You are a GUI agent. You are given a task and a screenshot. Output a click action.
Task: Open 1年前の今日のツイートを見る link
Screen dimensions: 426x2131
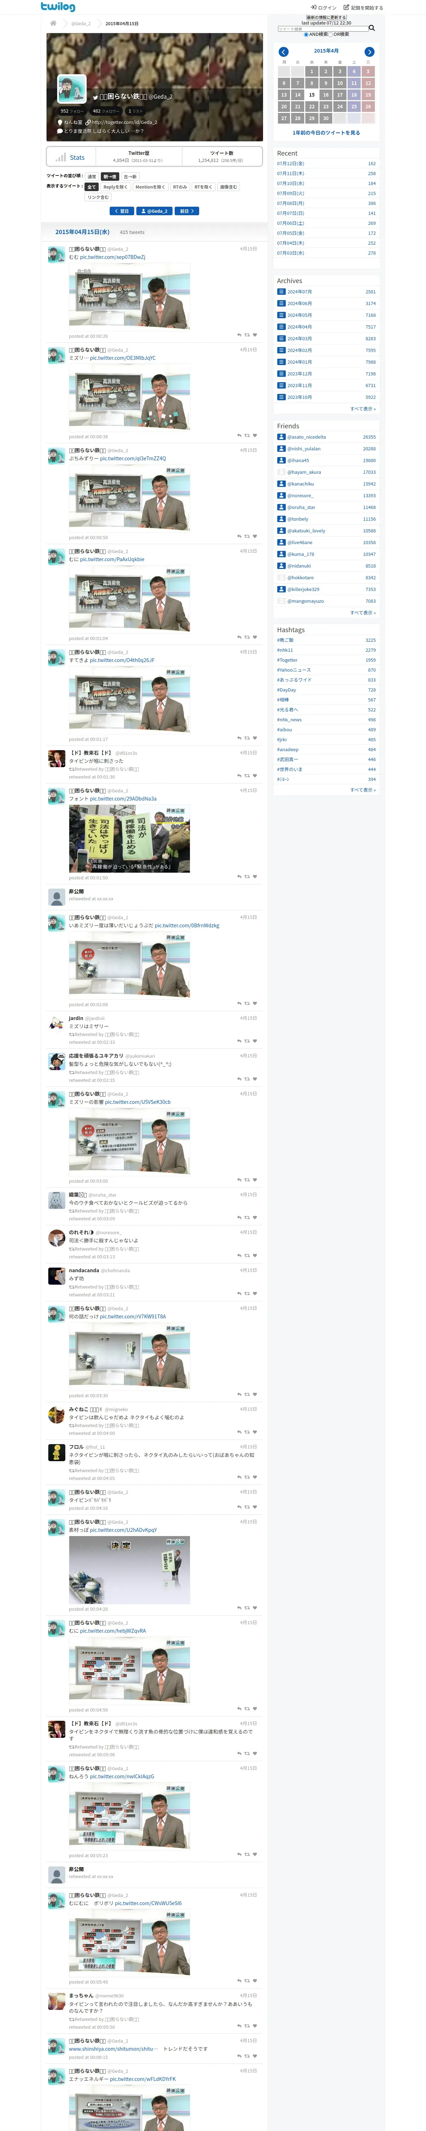(326, 132)
